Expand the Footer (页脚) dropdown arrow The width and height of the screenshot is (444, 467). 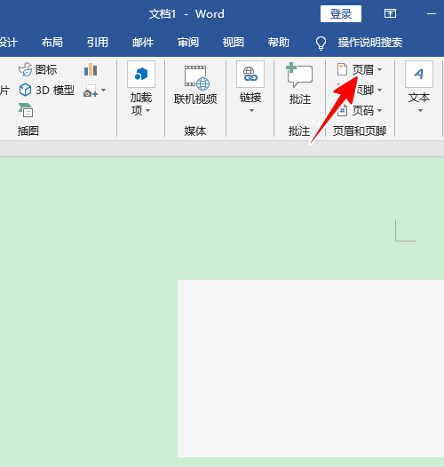tap(380, 90)
